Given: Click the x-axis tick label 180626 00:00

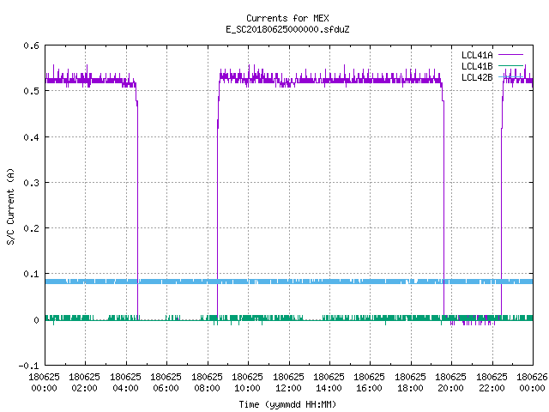Looking at the screenshot, I should coord(532,383).
